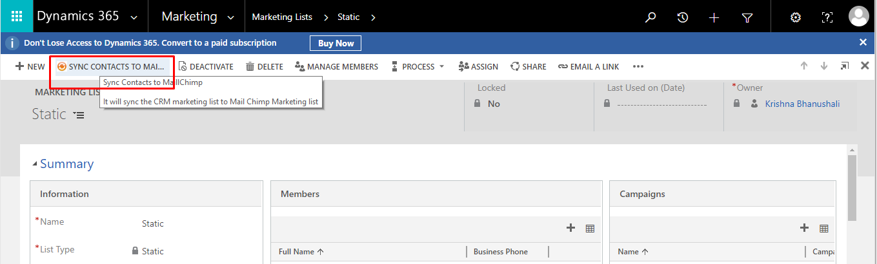Open the settings gear icon

796,17
